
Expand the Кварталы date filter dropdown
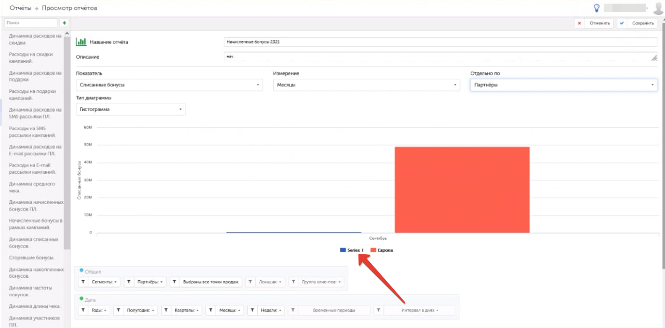(187, 310)
